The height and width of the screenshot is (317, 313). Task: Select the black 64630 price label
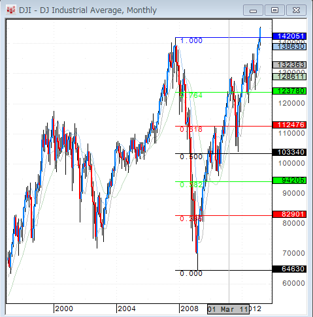[289, 269]
